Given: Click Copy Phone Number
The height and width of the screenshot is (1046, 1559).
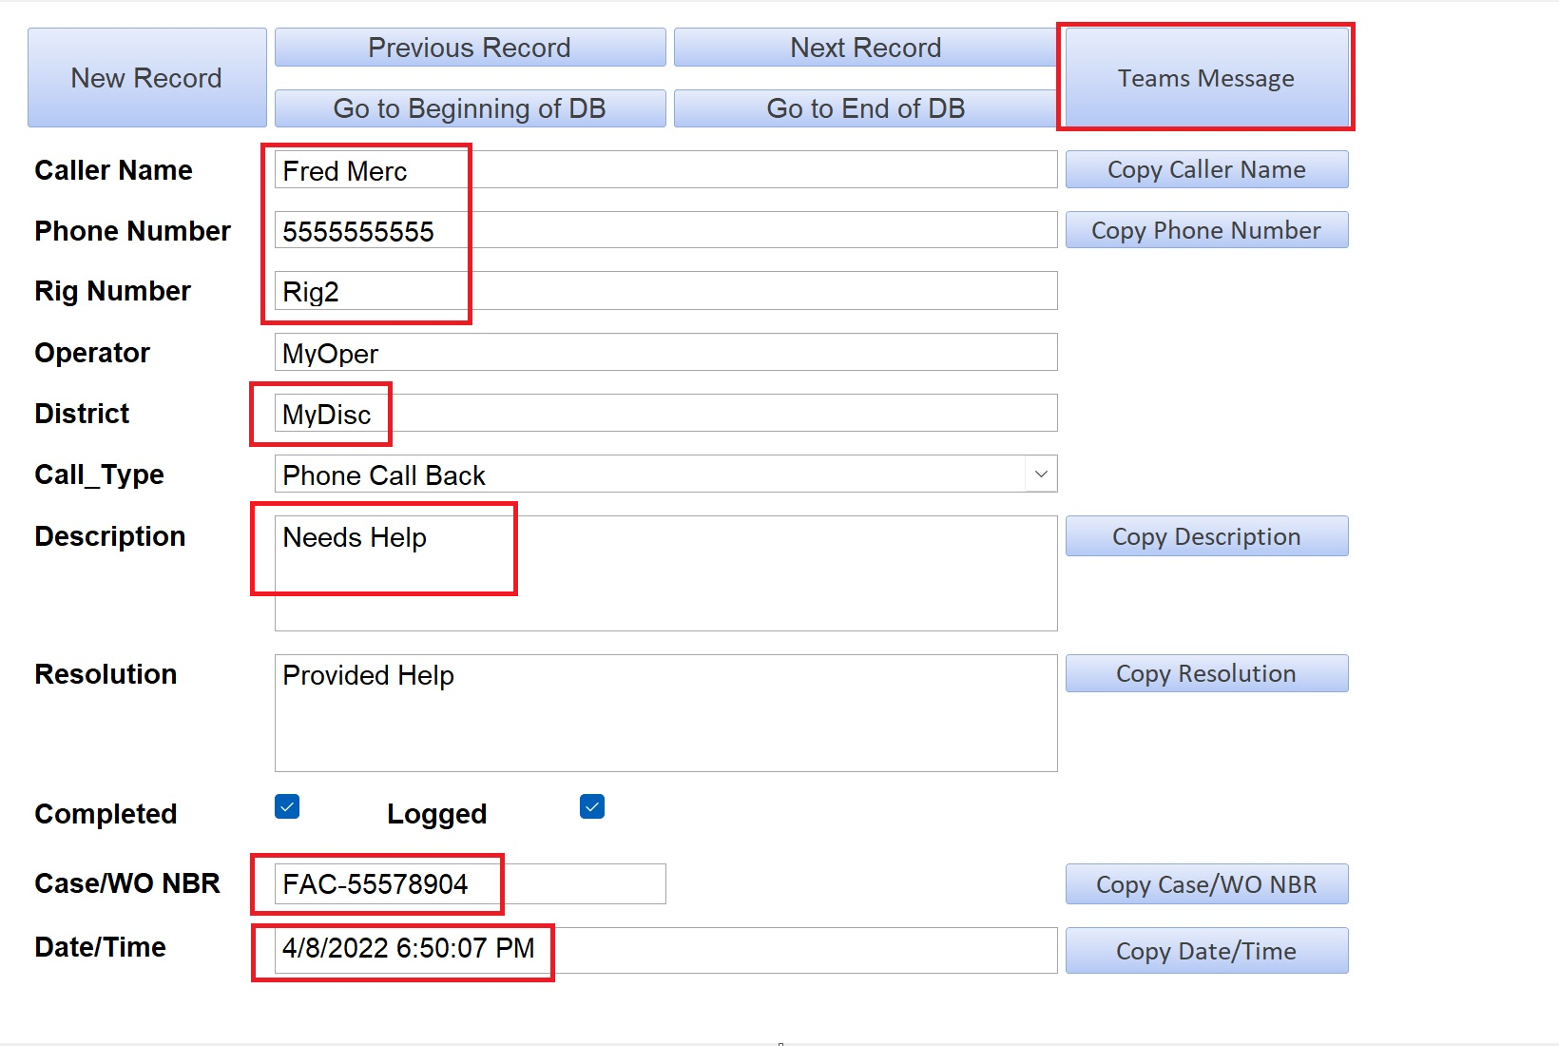Looking at the screenshot, I should (x=1205, y=229).
